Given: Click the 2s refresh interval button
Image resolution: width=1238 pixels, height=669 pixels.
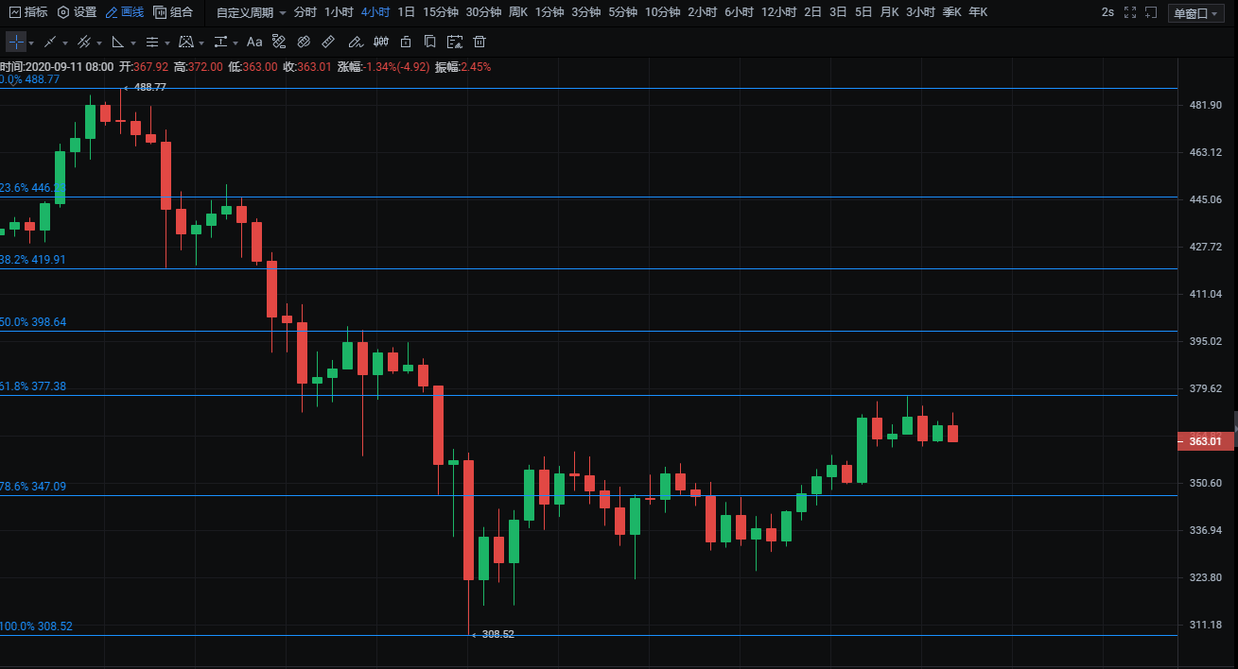Looking at the screenshot, I should (1107, 12).
